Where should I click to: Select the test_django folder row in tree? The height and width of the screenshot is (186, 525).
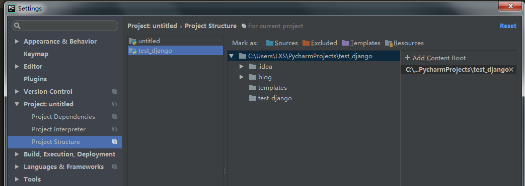coord(314,99)
